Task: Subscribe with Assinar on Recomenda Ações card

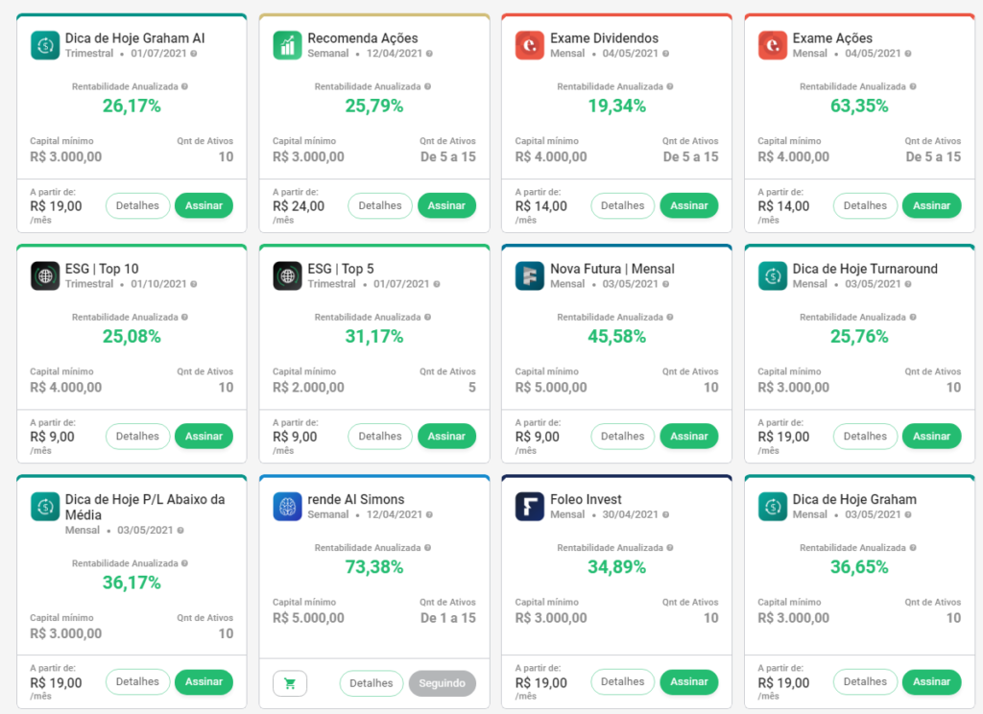Action: pyautogui.click(x=446, y=205)
